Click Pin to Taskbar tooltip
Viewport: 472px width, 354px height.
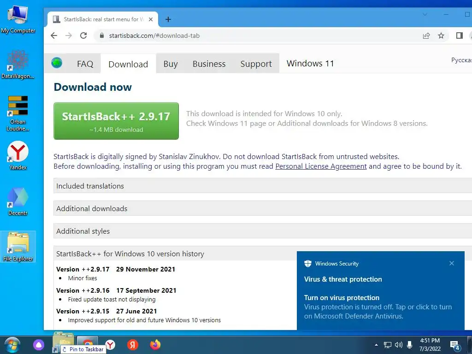click(x=83, y=349)
